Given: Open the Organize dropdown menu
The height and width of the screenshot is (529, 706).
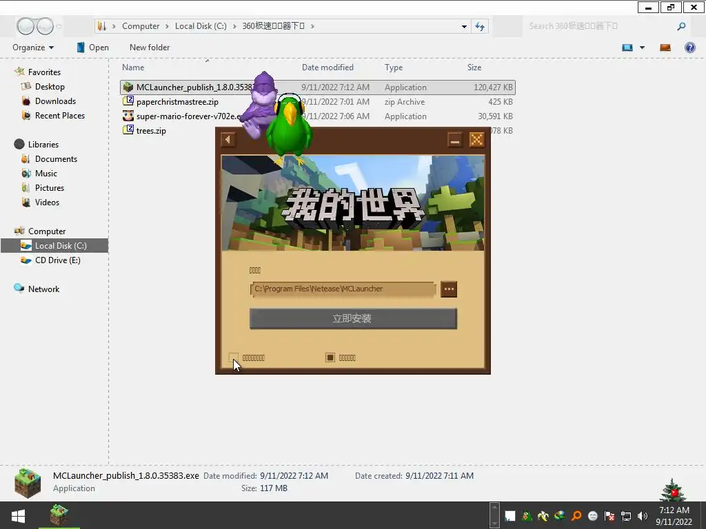Looking at the screenshot, I should coord(33,48).
